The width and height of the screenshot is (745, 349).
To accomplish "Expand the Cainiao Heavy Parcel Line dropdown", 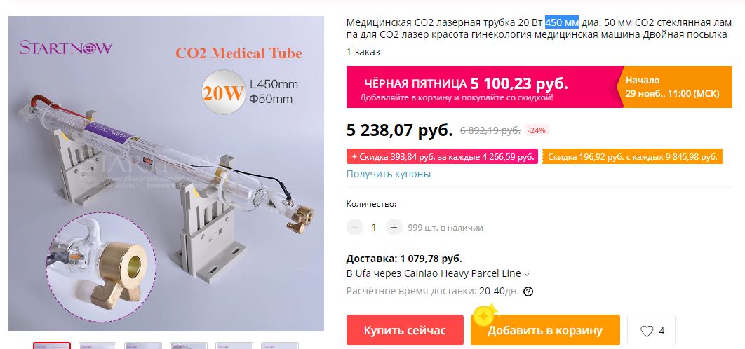I will click(x=526, y=274).
